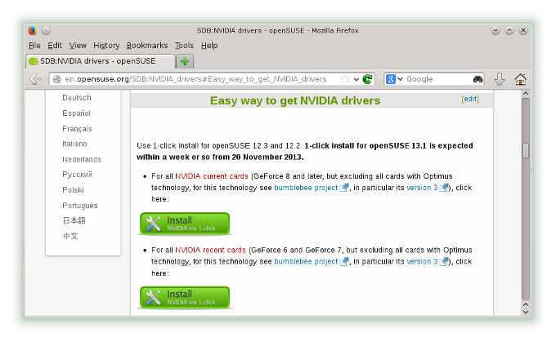Viewport: 556px width, 342px height.
Task: Click the site identity globe icon
Action: pos(56,79)
